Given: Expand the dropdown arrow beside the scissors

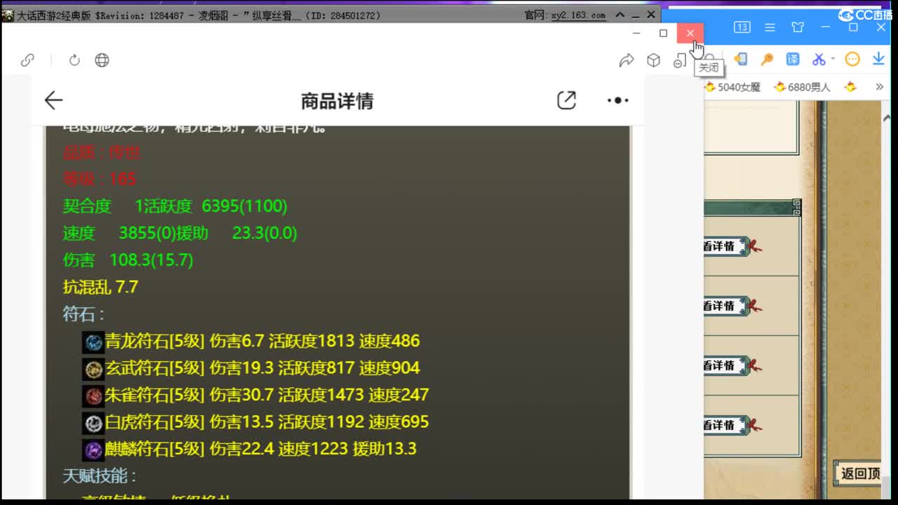Looking at the screenshot, I should tap(832, 60).
